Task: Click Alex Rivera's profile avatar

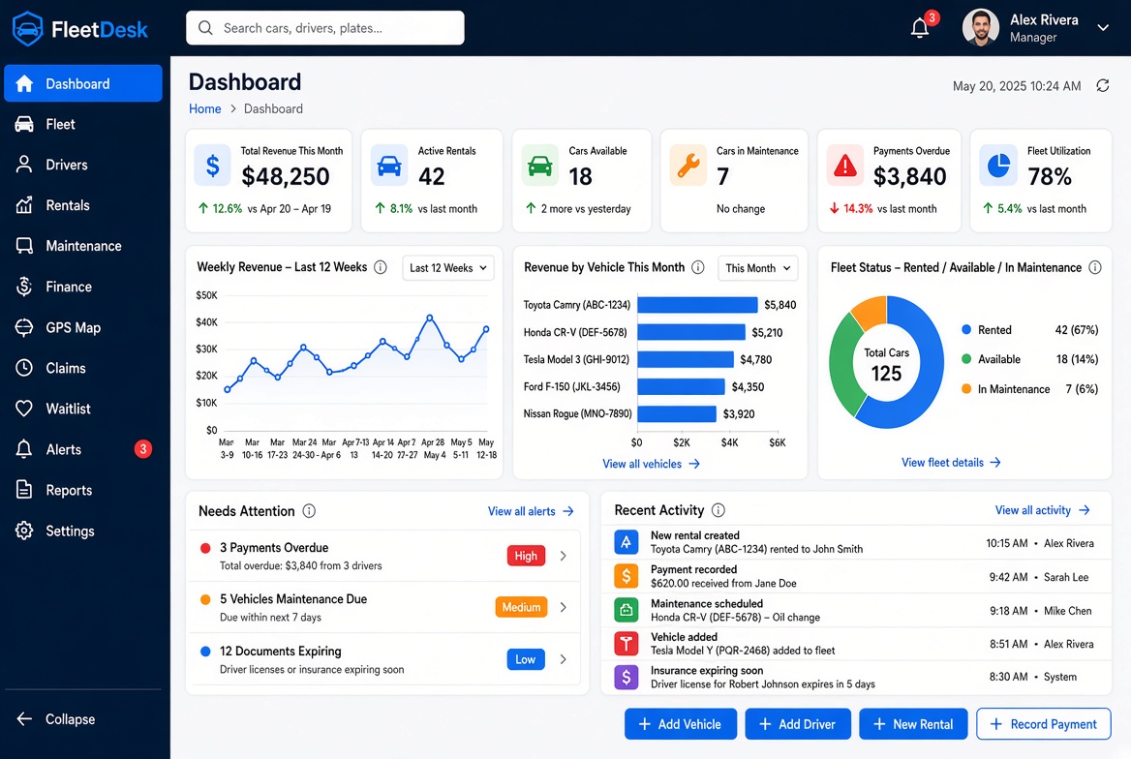Action: click(980, 27)
